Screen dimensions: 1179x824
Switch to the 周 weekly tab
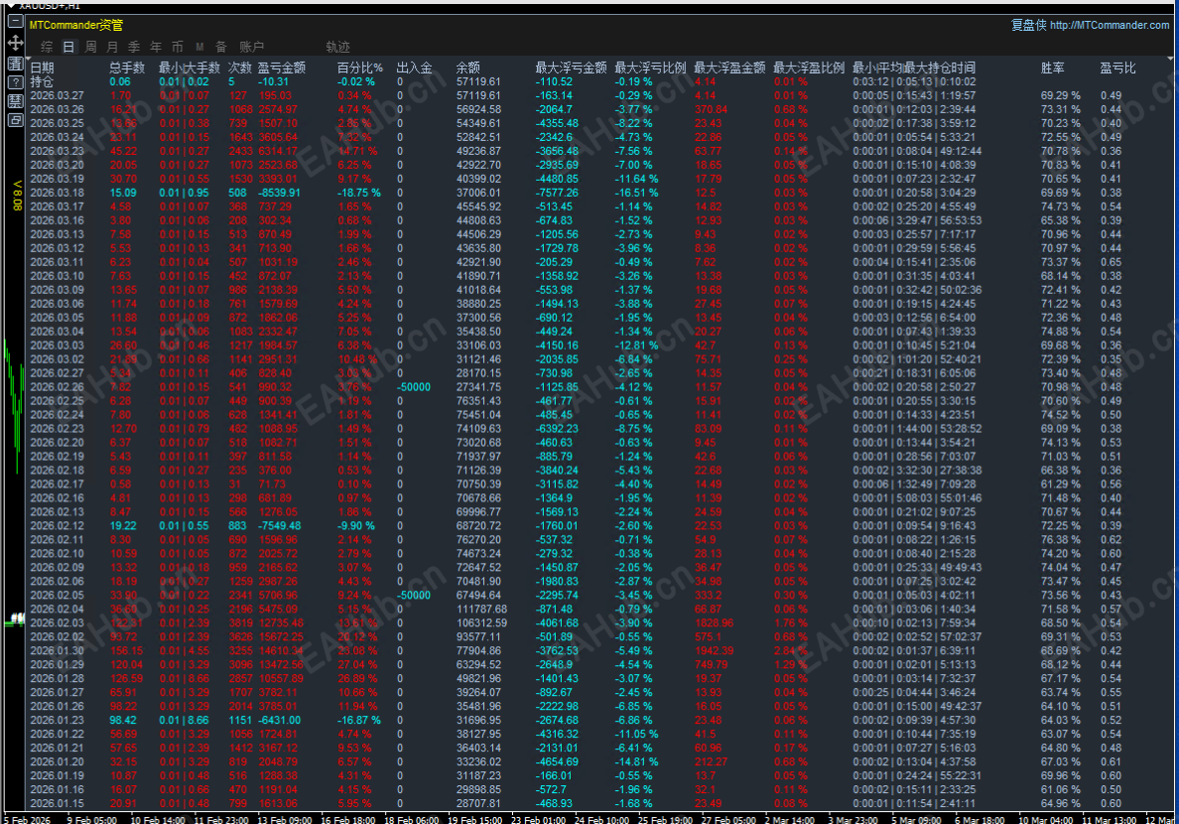90,47
